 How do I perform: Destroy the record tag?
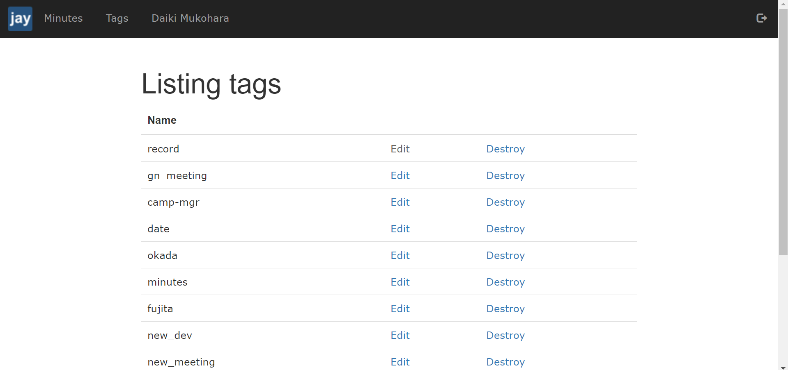click(505, 149)
